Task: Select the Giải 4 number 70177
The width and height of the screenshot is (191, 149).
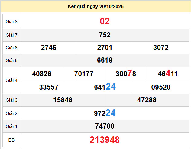Action: click(x=84, y=74)
